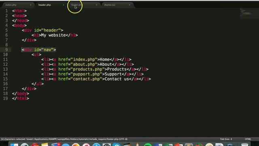The width and height of the screenshot is (259, 146).
Task: Click the Products link text on line 13
Action: (x=117, y=69)
